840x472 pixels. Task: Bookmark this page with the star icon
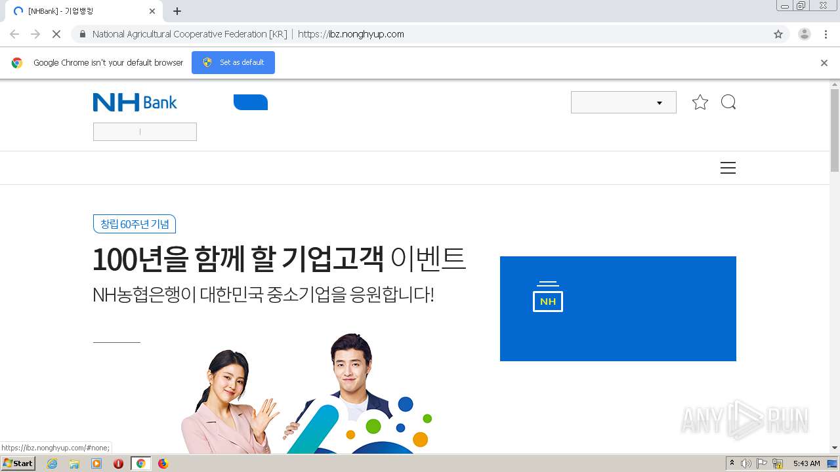click(x=778, y=34)
